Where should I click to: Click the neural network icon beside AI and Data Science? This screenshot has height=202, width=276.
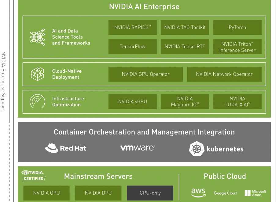38,37
